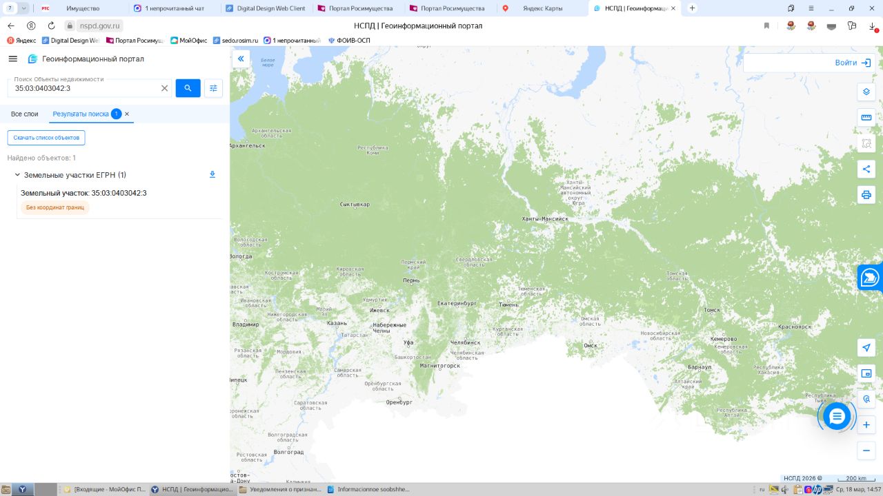Close the Результаты поиска tab
The image size is (883, 496).
(x=127, y=114)
